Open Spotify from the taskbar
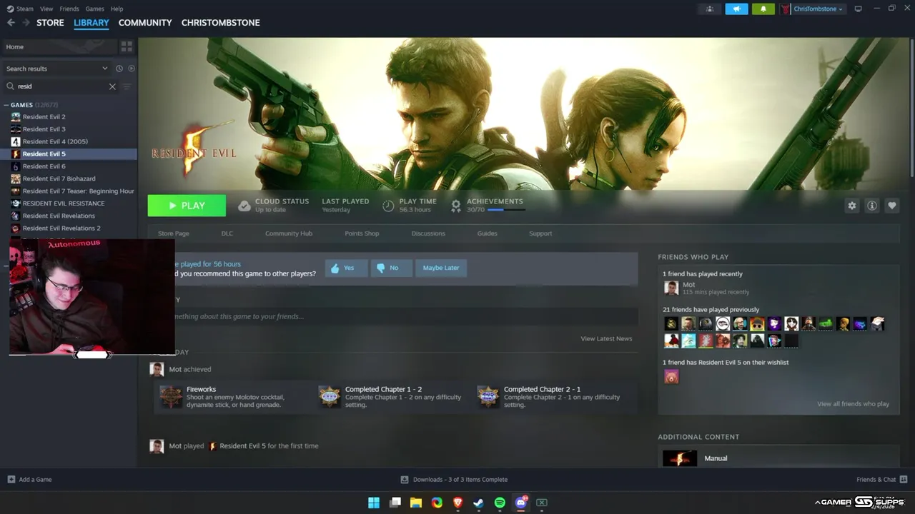The width and height of the screenshot is (915, 514). tap(500, 503)
